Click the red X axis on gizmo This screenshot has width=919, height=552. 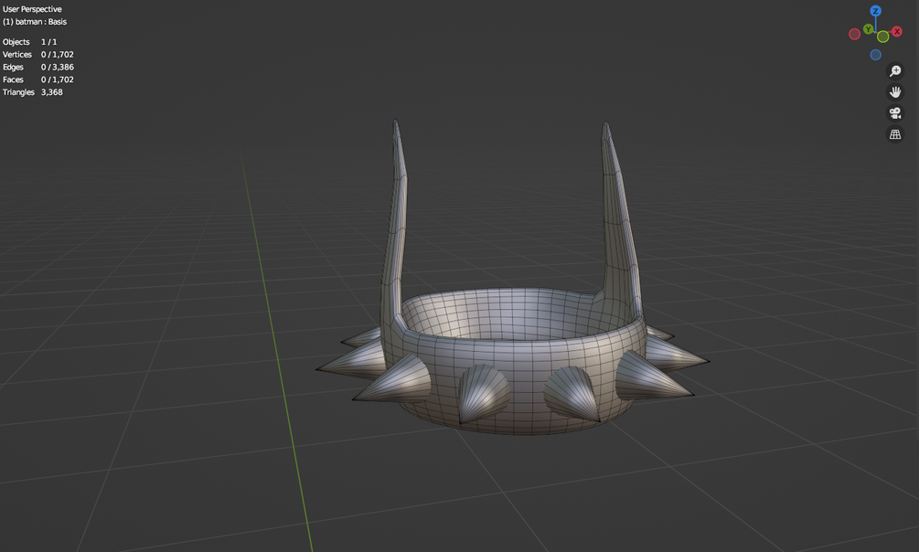point(897,32)
